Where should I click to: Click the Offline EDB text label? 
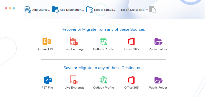[x=46, y=49]
